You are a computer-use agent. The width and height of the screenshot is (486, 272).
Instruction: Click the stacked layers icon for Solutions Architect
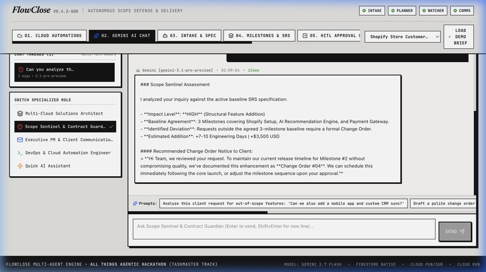click(x=20, y=113)
